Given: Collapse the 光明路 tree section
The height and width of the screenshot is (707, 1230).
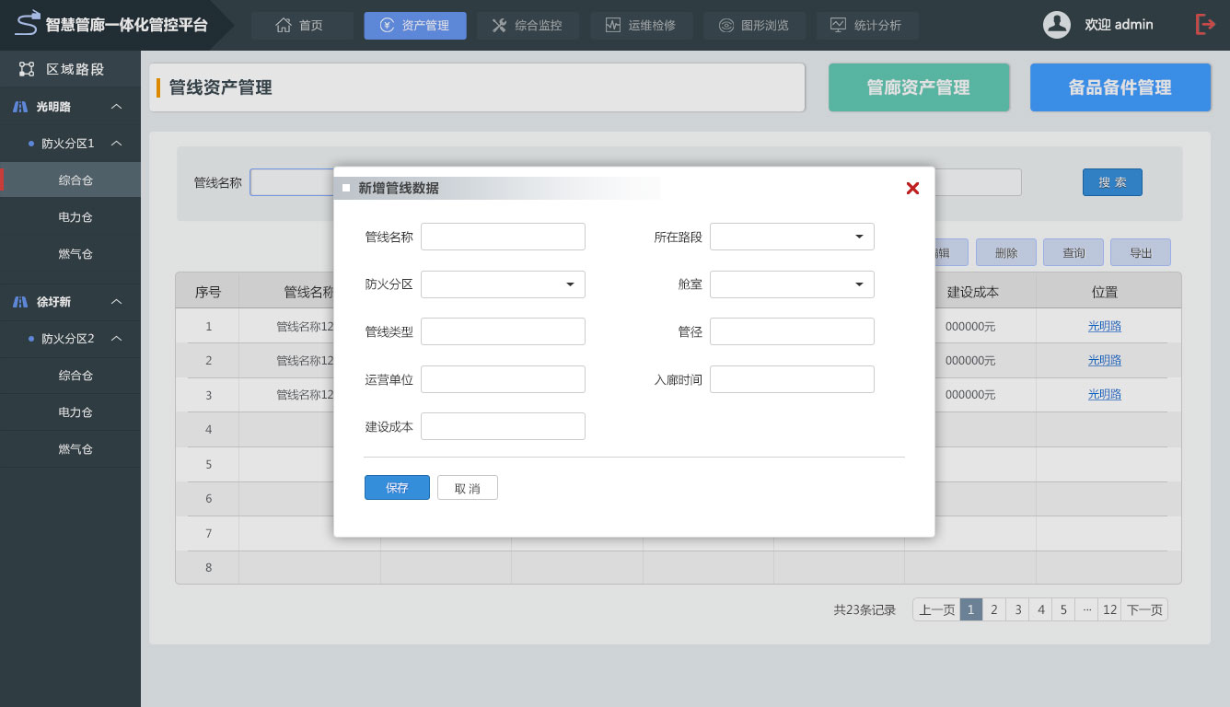Looking at the screenshot, I should click(x=116, y=107).
